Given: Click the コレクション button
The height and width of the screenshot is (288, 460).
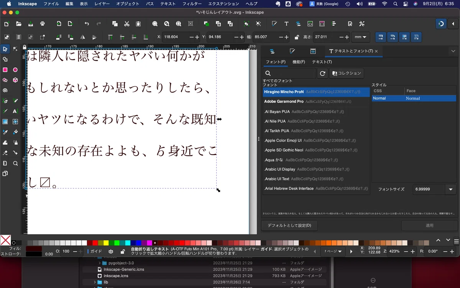Looking at the screenshot, I should [347, 73].
